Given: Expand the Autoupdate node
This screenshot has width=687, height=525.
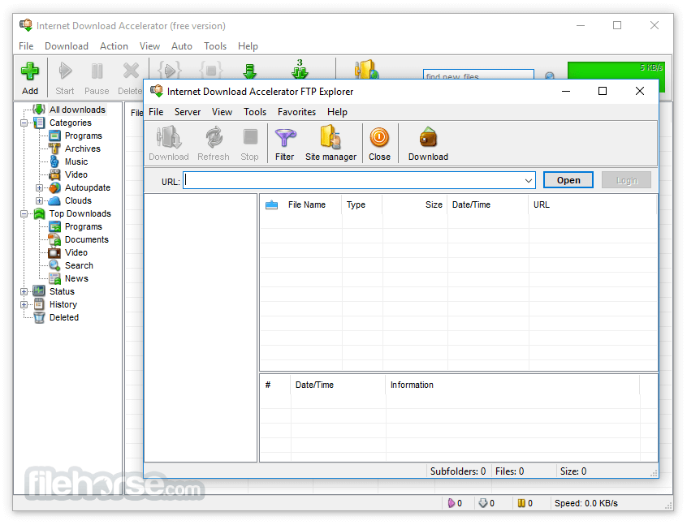Looking at the screenshot, I should pyautogui.click(x=40, y=187).
